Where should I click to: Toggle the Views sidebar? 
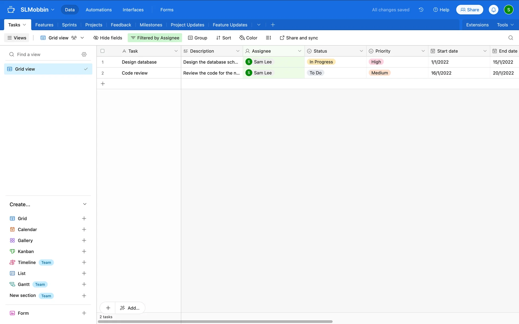tap(17, 38)
